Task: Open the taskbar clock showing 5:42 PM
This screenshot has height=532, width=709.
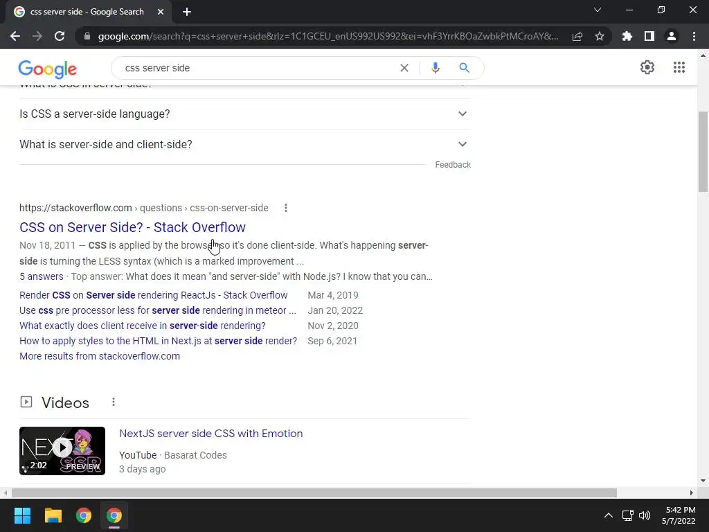Action: click(679, 515)
